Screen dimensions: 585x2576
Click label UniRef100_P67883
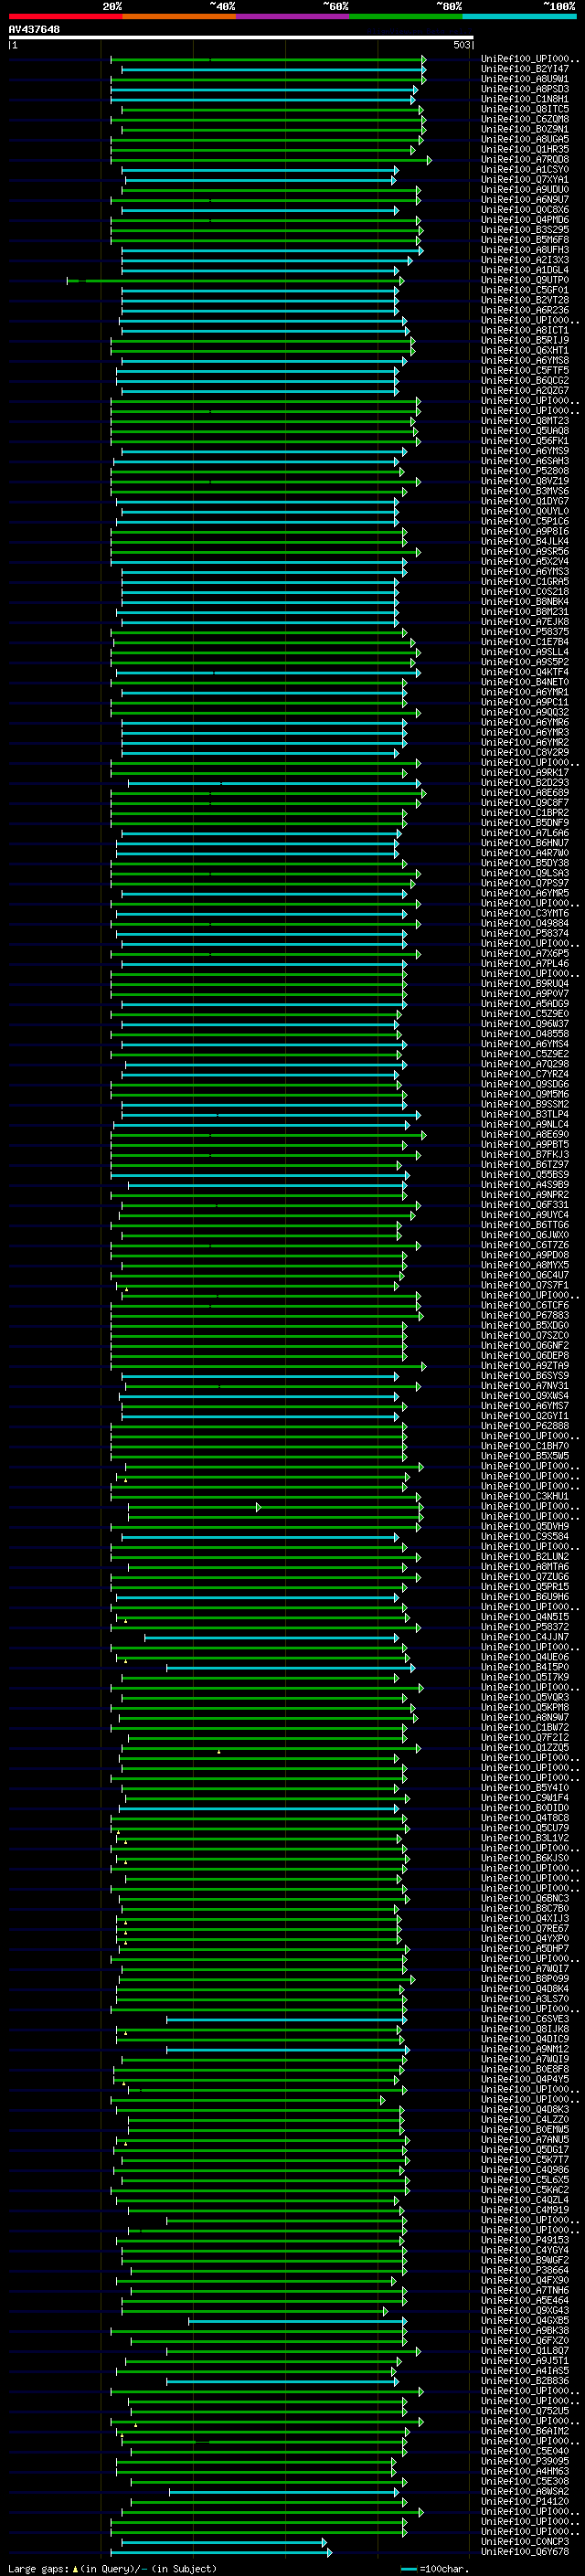pos(524,1315)
